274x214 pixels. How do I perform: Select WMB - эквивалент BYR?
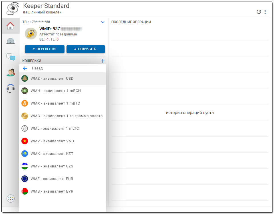[x=63, y=191]
